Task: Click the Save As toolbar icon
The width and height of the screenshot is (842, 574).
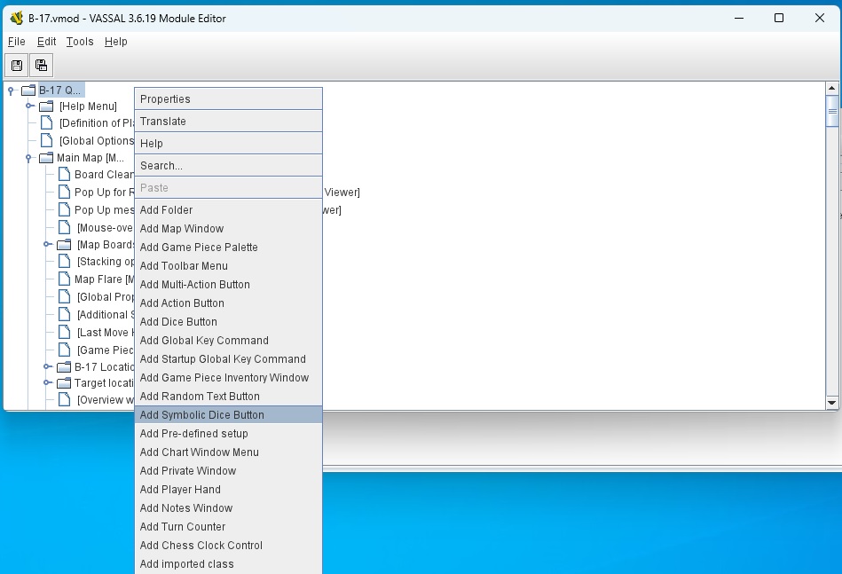Action: click(41, 66)
